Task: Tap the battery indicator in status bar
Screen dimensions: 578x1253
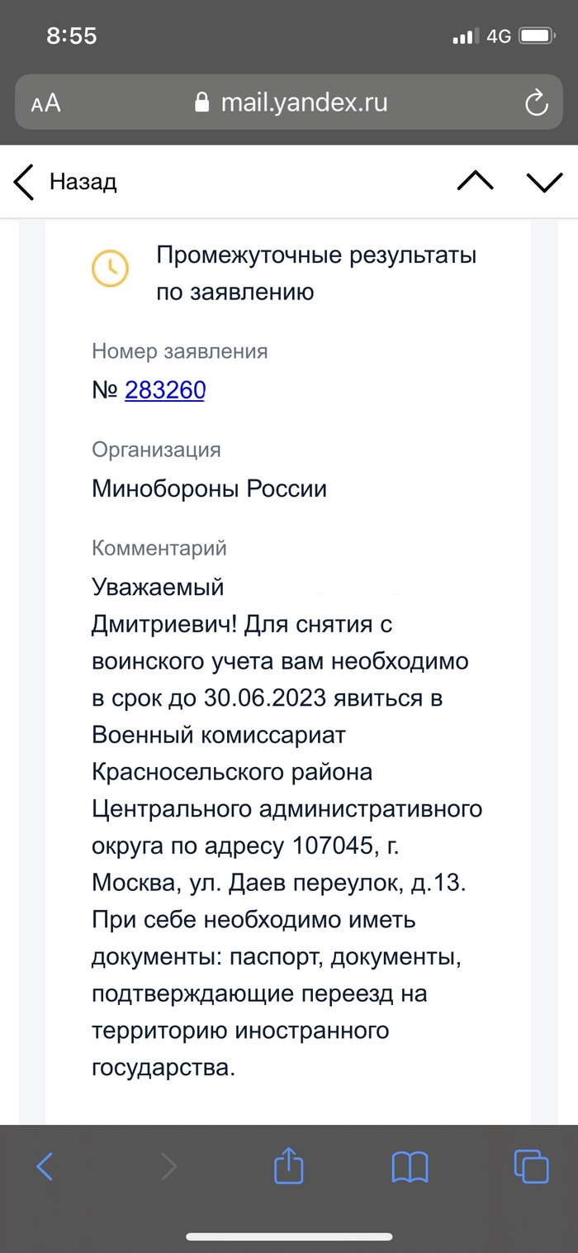Action: (538, 36)
